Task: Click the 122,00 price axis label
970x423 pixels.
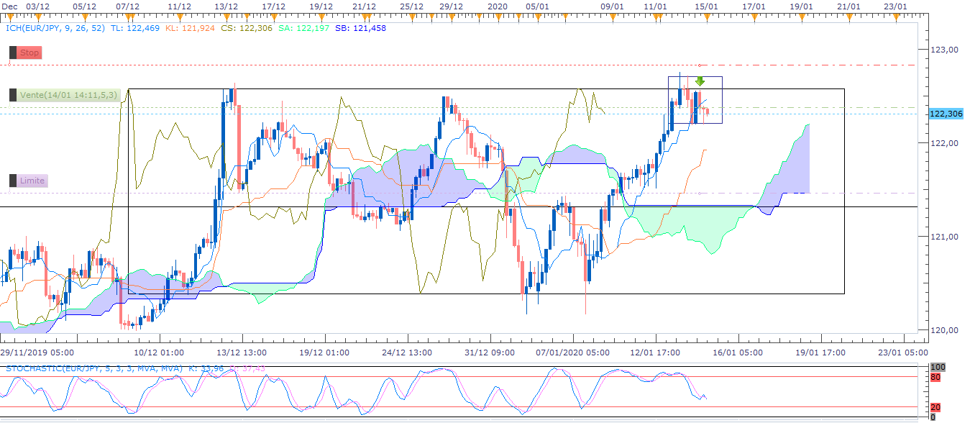Action: click(x=944, y=143)
